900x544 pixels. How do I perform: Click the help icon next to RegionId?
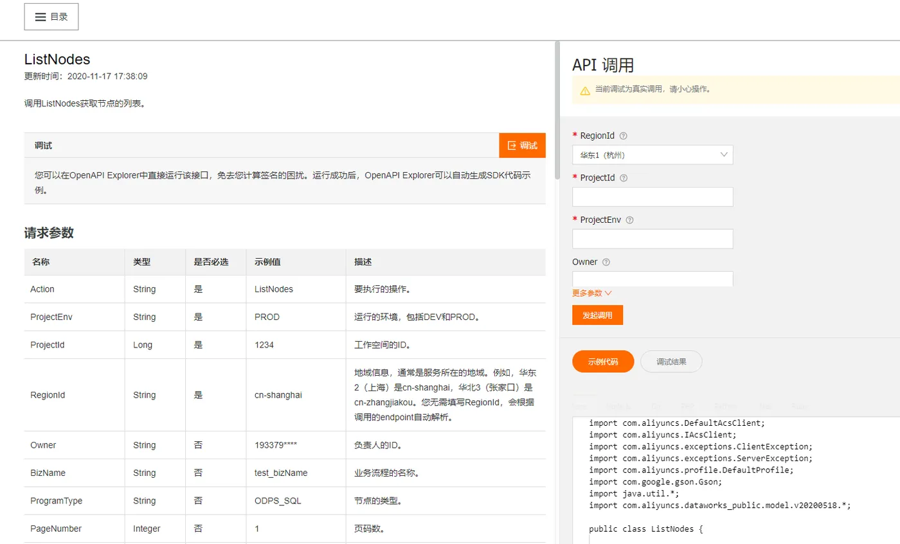(623, 136)
